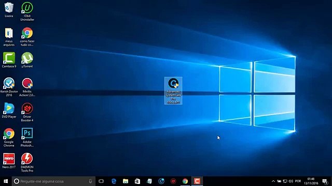Open Advanced SystemCare from the taskbar

pos(161,181)
